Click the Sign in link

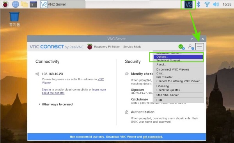(46, 90)
